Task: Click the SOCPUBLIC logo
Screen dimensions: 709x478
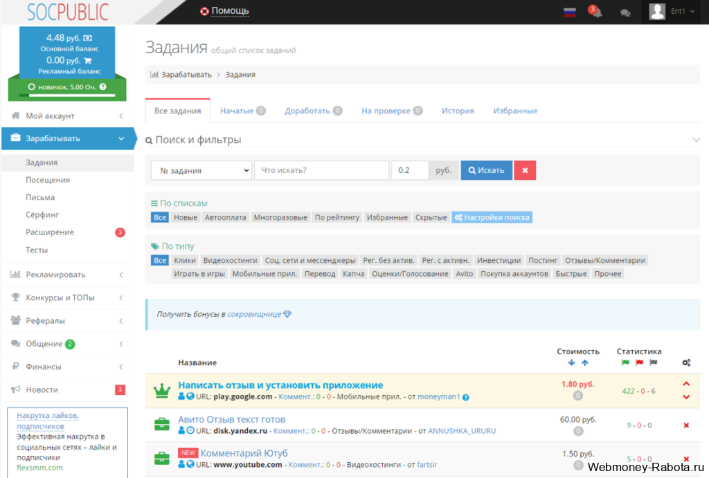Action: [x=68, y=12]
